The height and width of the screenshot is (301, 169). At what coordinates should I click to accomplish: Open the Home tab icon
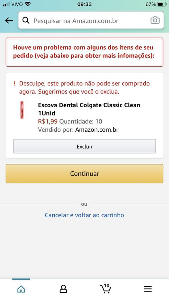(x=21, y=289)
